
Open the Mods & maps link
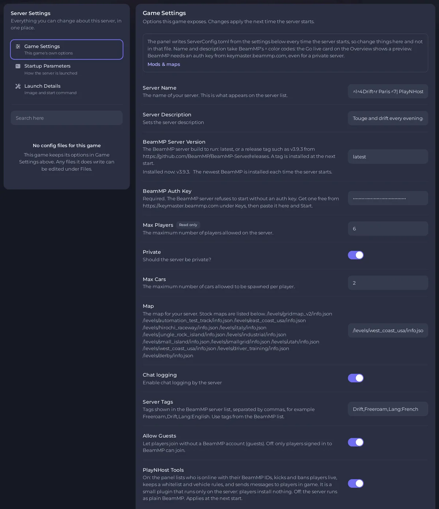click(x=164, y=64)
